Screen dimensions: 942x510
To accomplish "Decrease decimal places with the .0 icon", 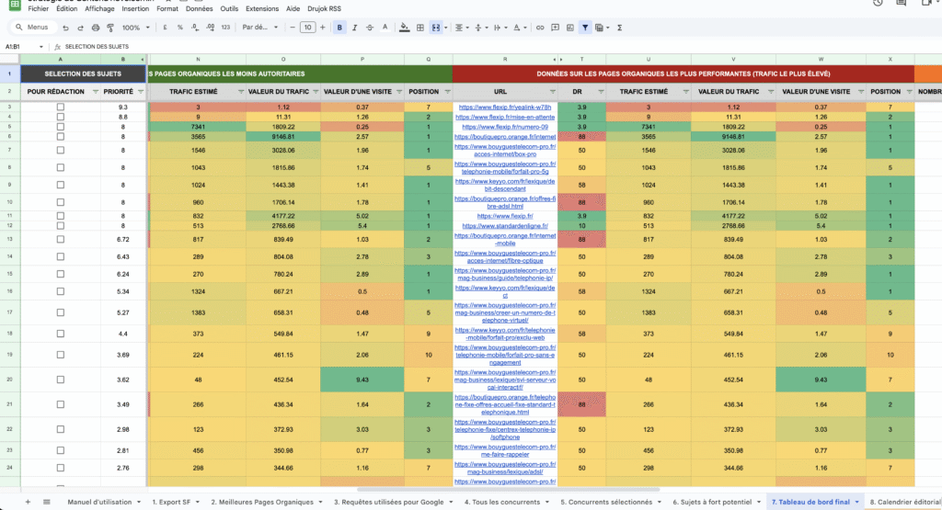I will click(195, 28).
